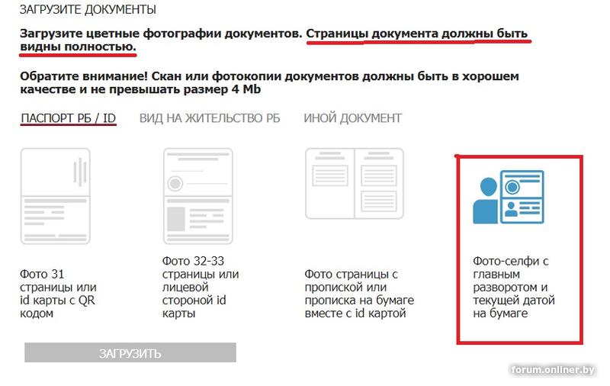610x386 pixels.
Task: Click the blue selfie with document icon
Action: click(x=508, y=197)
